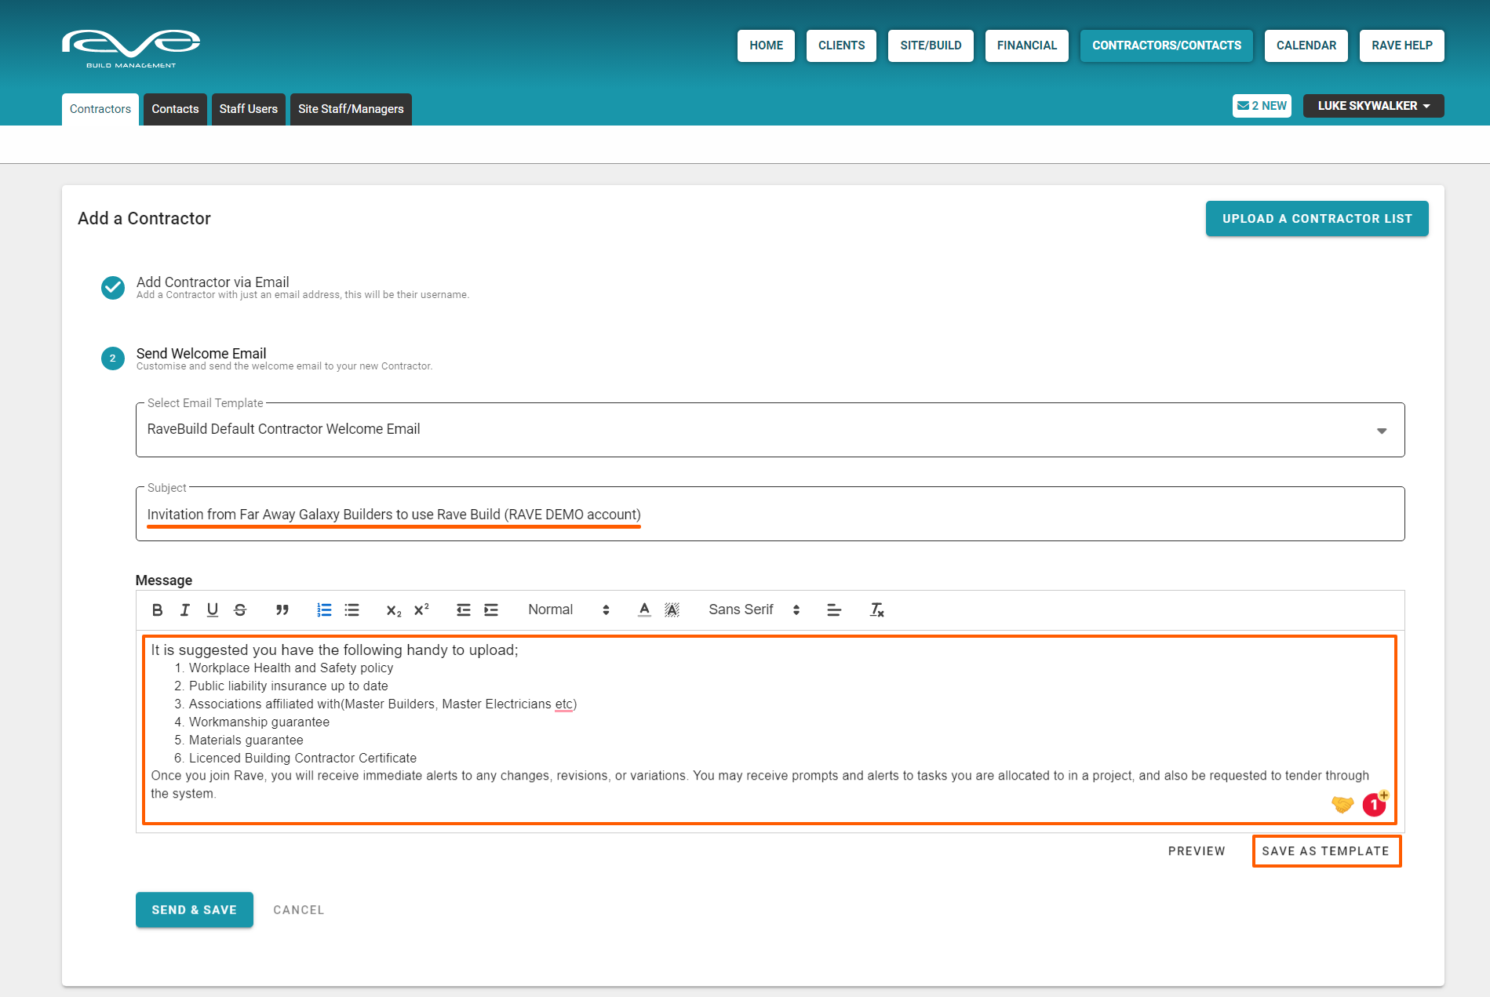Toggle italic formatting in the message toolbar

[x=184, y=610]
